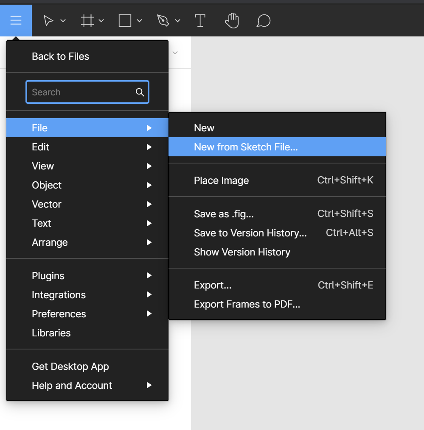Open Frame tool options chevron
The height and width of the screenshot is (430, 424).
[x=101, y=21]
